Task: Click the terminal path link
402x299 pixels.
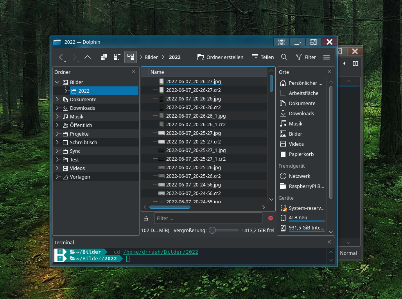Action: point(160,252)
